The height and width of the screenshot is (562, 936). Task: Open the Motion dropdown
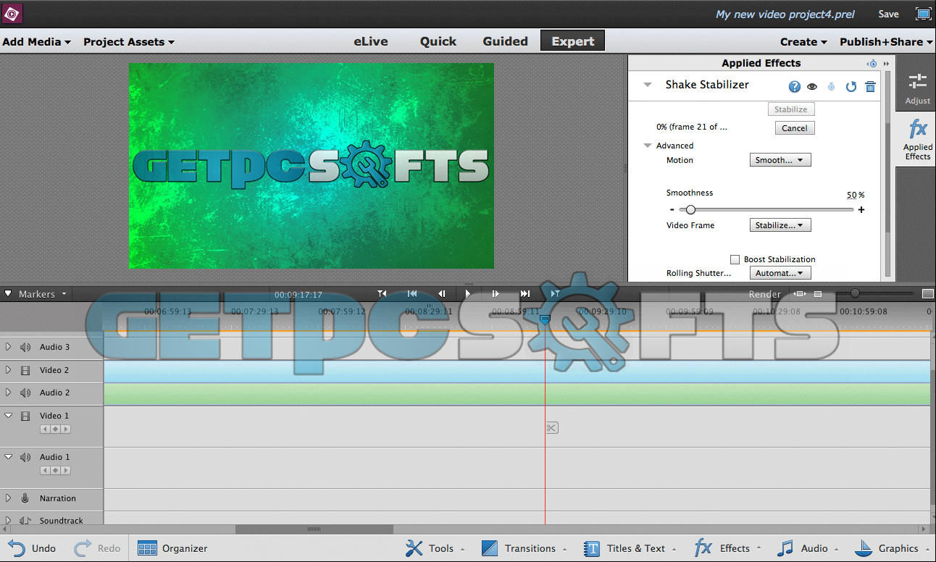tap(780, 160)
